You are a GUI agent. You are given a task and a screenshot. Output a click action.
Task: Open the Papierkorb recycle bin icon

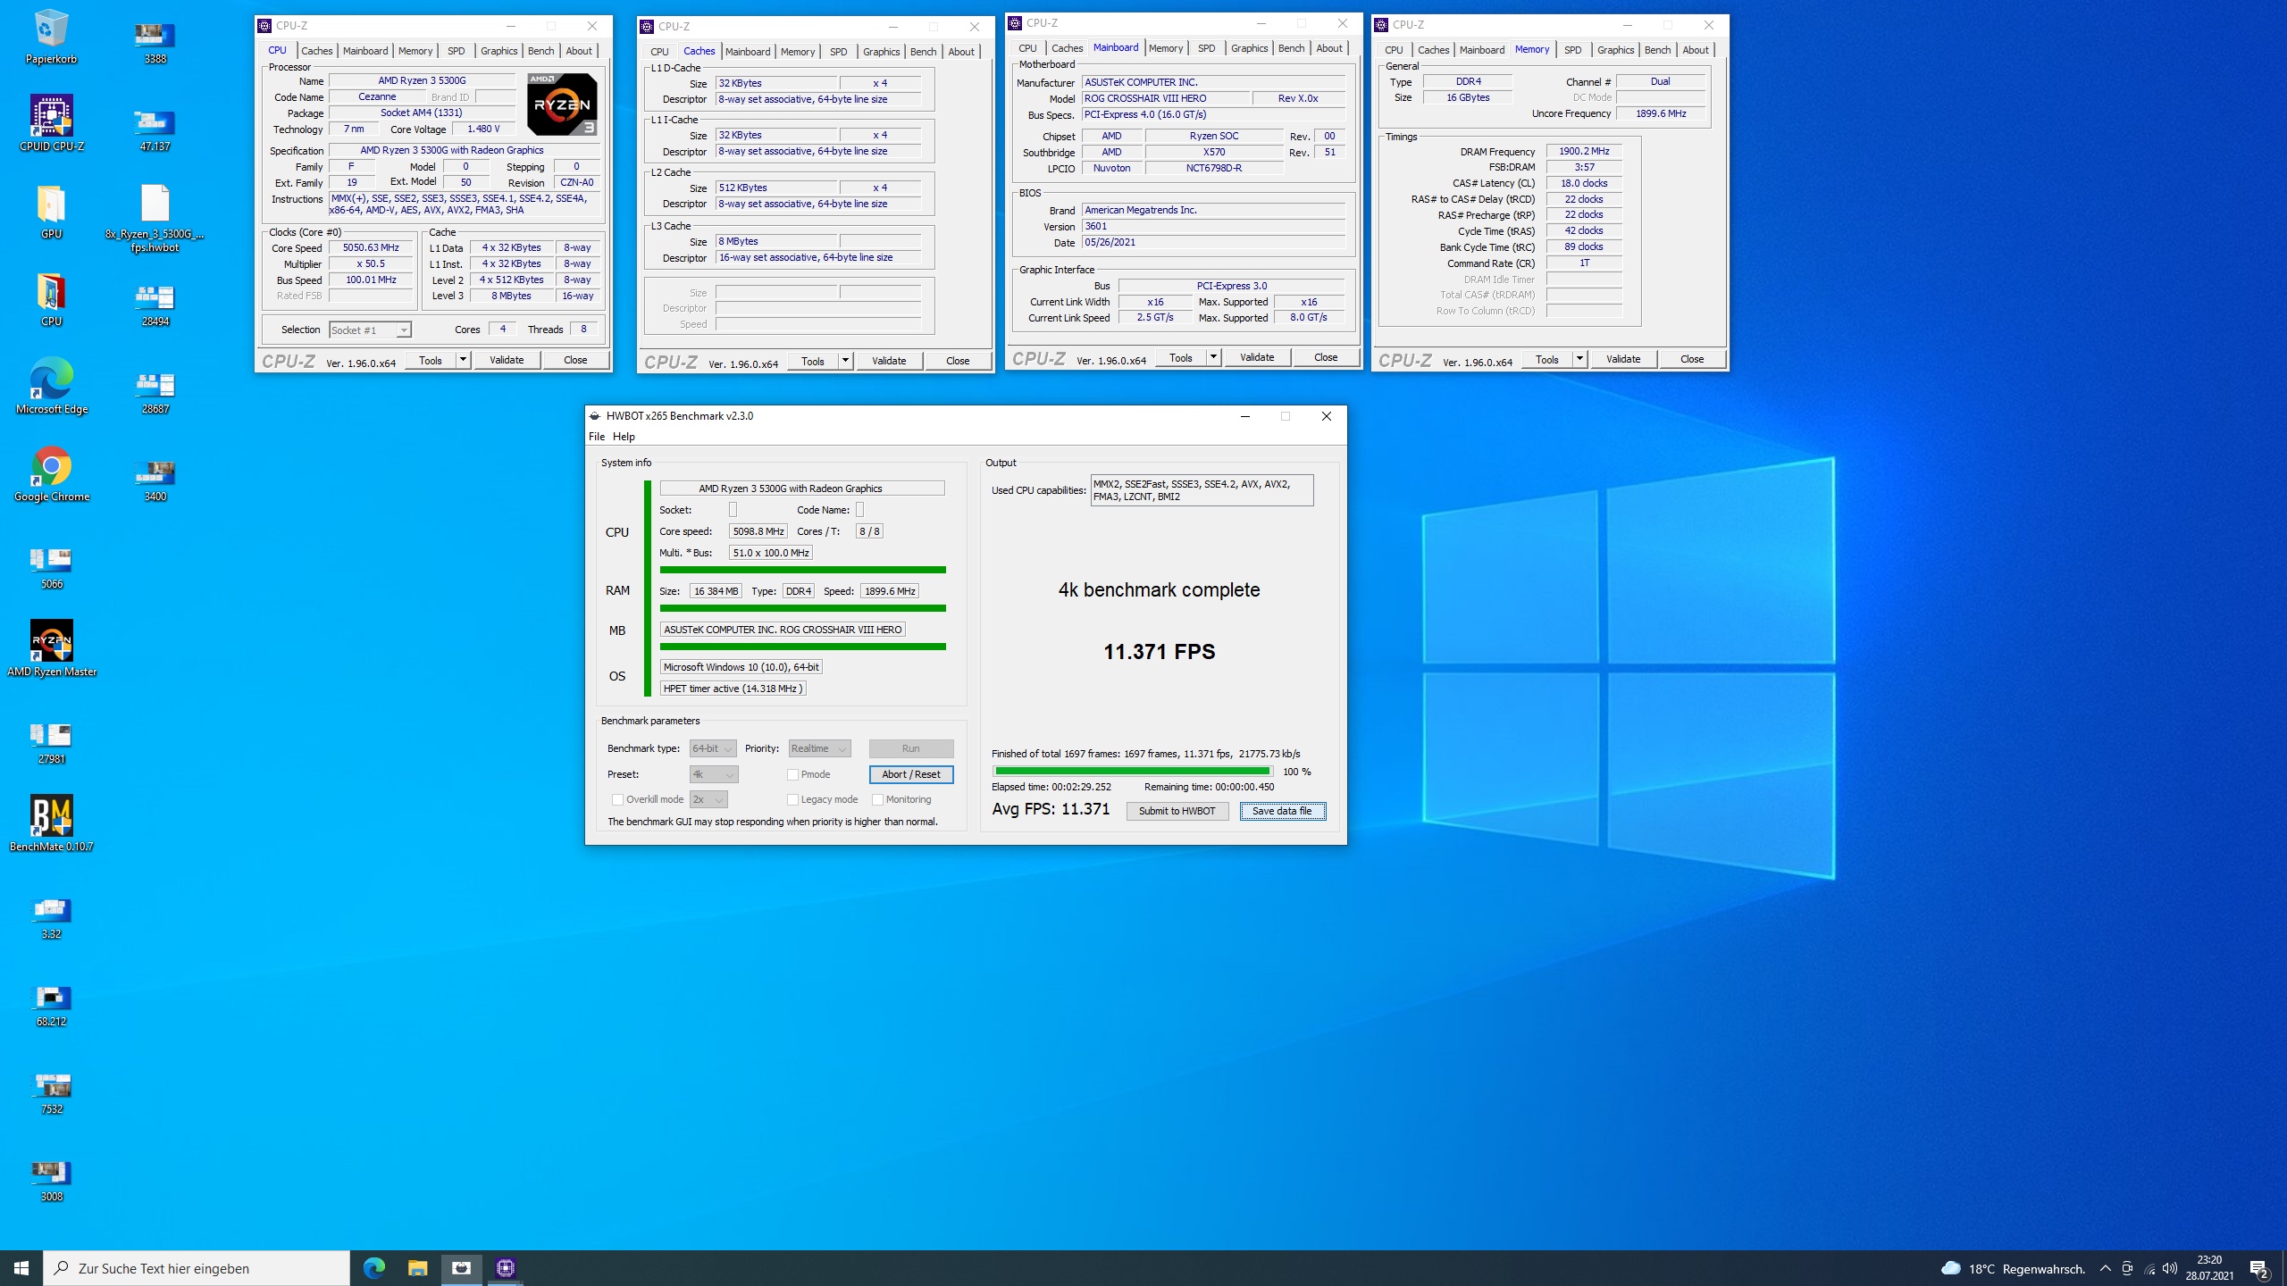coord(51,36)
